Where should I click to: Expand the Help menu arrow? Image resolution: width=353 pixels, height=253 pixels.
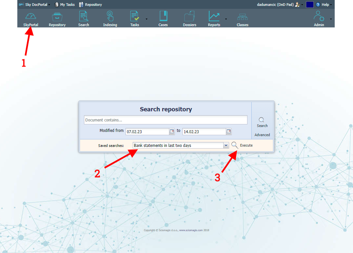[x=331, y=5]
